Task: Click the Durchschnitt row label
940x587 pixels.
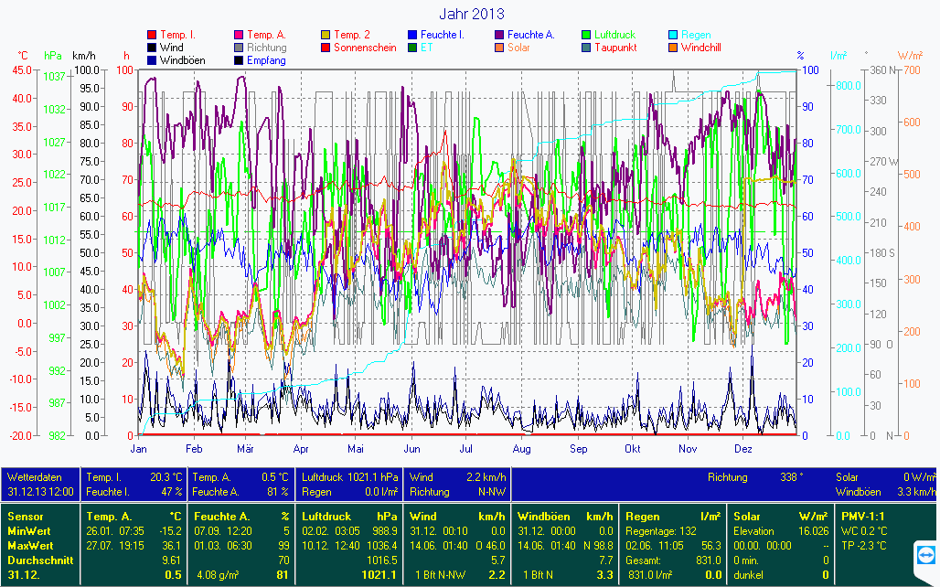Action: tap(40, 560)
